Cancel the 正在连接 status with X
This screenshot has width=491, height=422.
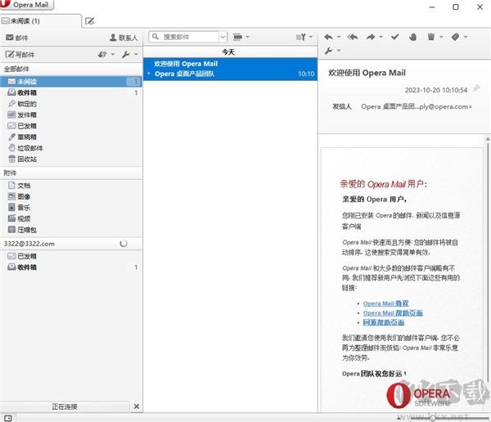[137, 406]
